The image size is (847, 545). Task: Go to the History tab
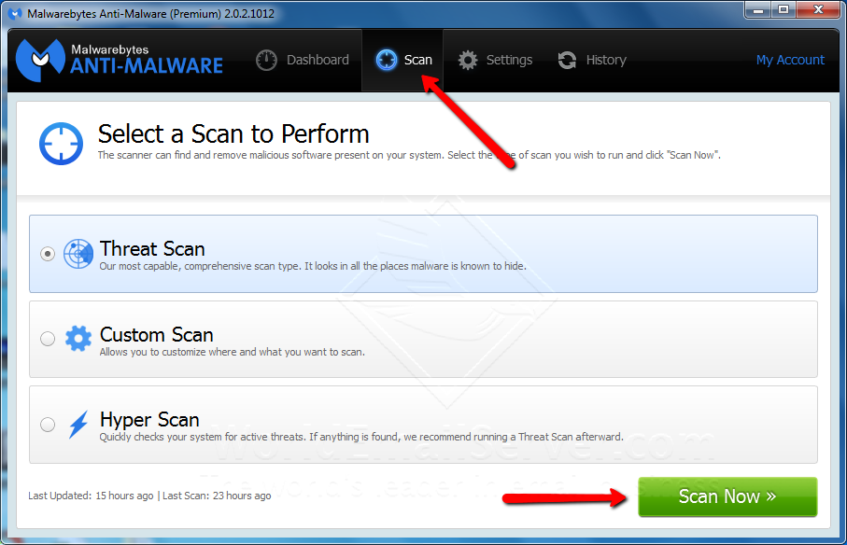point(592,60)
